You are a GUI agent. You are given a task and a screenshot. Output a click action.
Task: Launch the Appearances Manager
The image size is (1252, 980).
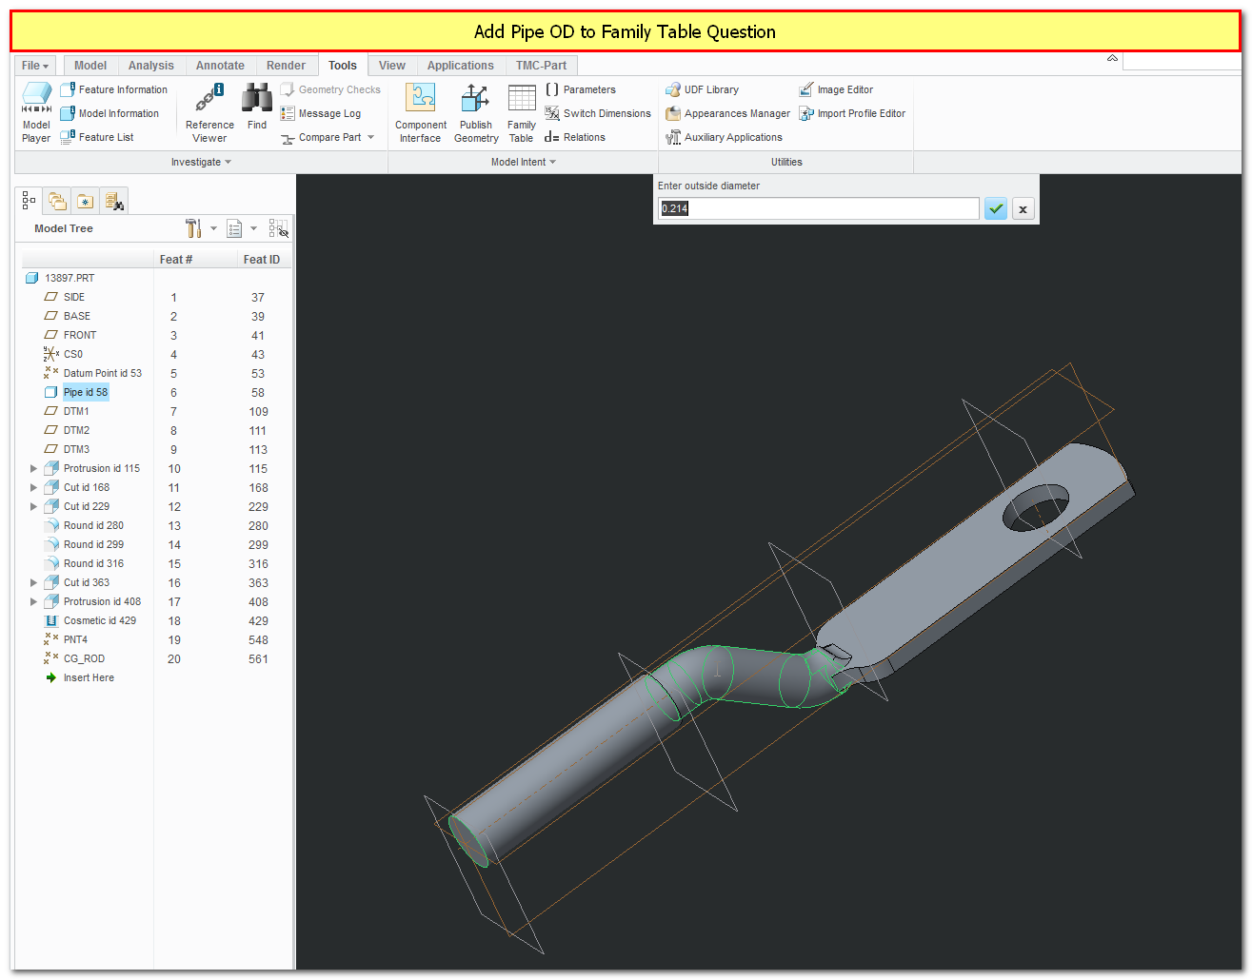click(x=728, y=113)
